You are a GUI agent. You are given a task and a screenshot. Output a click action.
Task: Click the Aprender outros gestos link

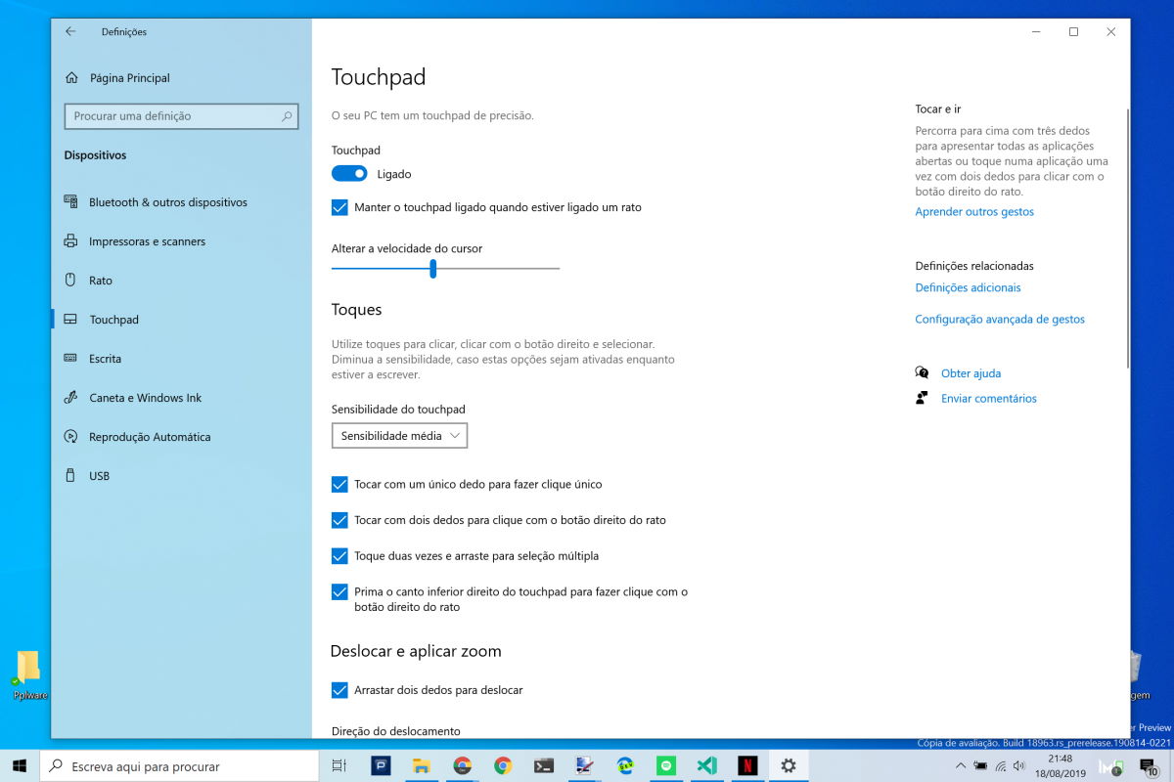973,211
